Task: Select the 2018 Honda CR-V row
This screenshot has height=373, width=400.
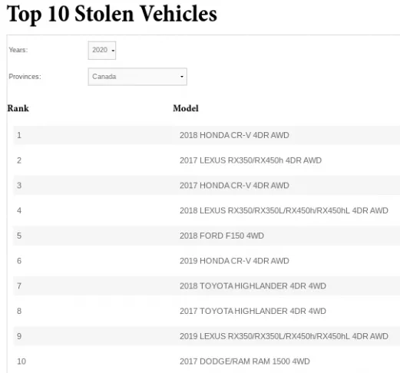Action: (207, 135)
